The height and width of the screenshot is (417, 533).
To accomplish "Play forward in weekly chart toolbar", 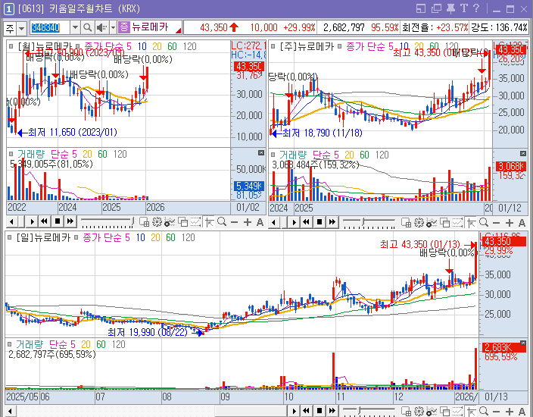I will point(295,222).
